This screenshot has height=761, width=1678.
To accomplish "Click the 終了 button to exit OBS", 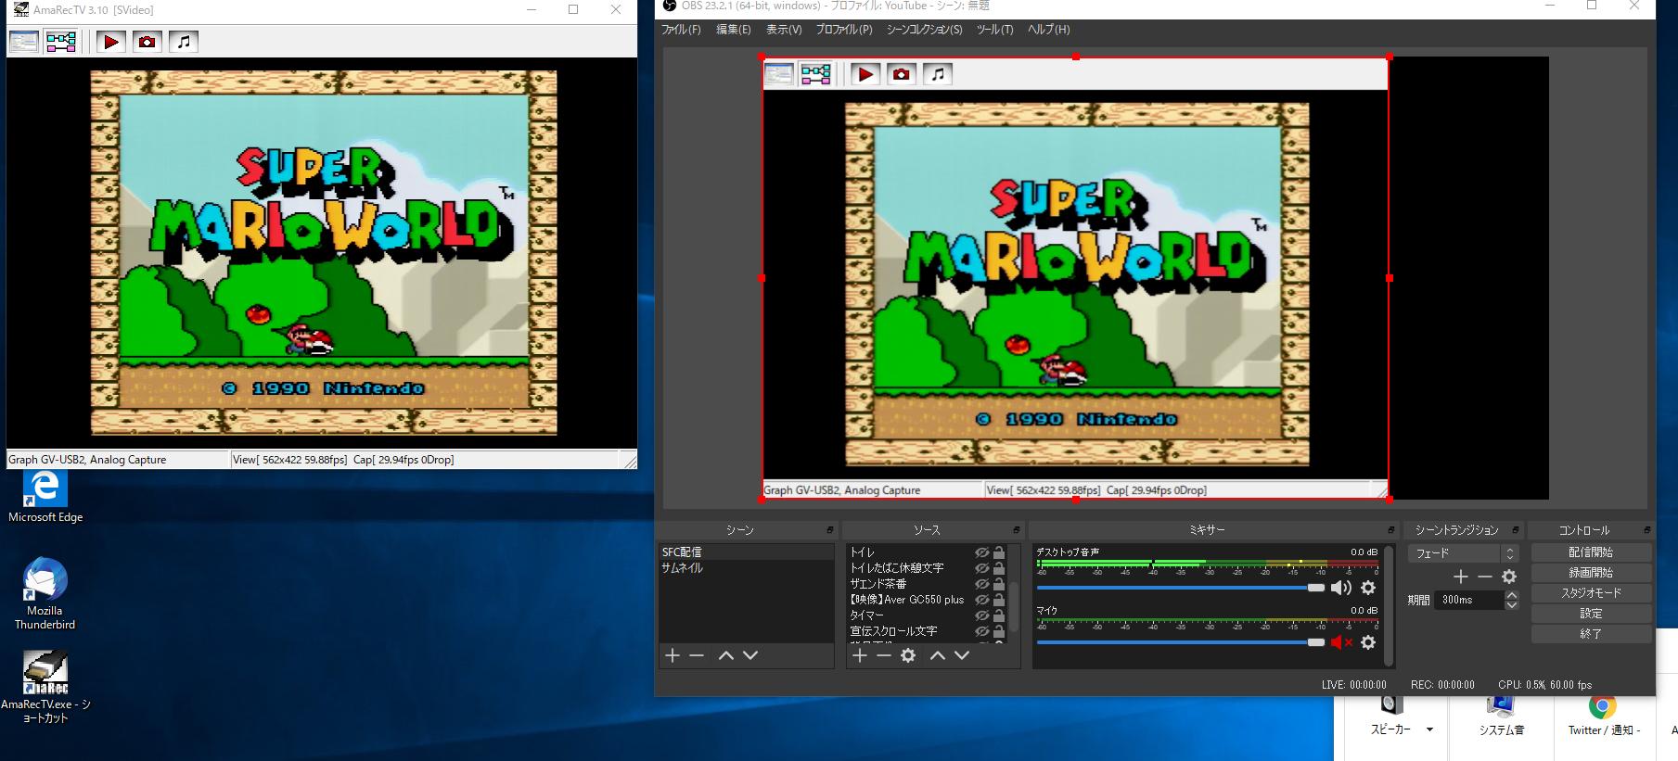I will (1591, 634).
